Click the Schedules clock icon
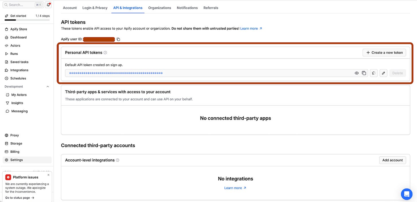This screenshot has height=202, width=417. (7, 79)
